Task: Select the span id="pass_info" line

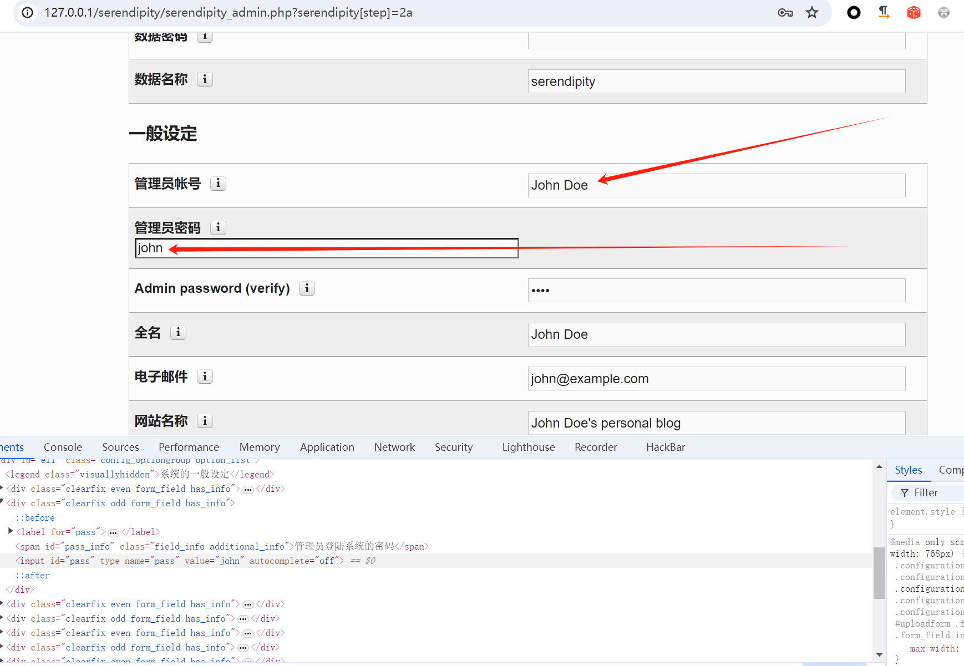Action: [x=222, y=546]
